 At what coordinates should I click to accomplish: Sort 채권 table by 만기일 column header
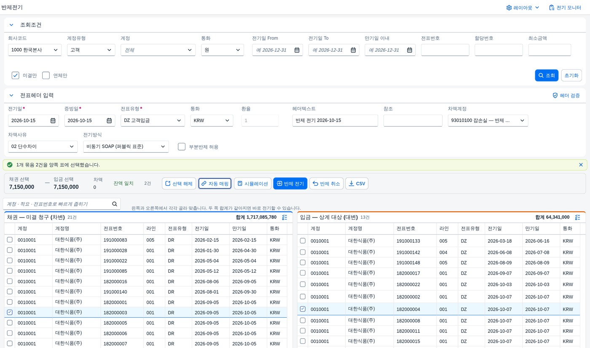click(248, 228)
